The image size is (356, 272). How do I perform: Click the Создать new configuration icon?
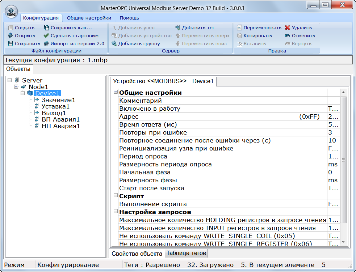11,27
